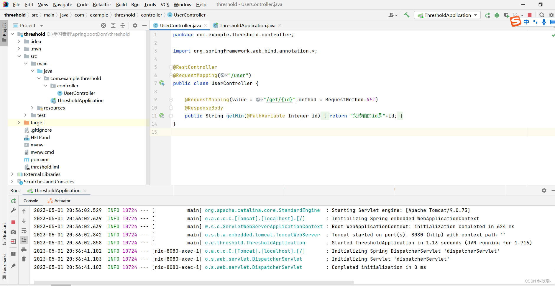Open Project panel options gear
555x286 pixels.
pos(135,25)
